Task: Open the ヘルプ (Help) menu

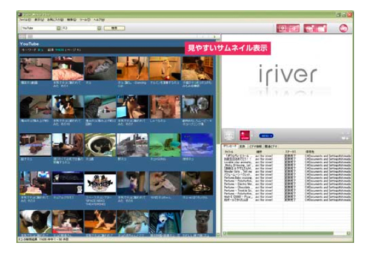Action: [98, 20]
